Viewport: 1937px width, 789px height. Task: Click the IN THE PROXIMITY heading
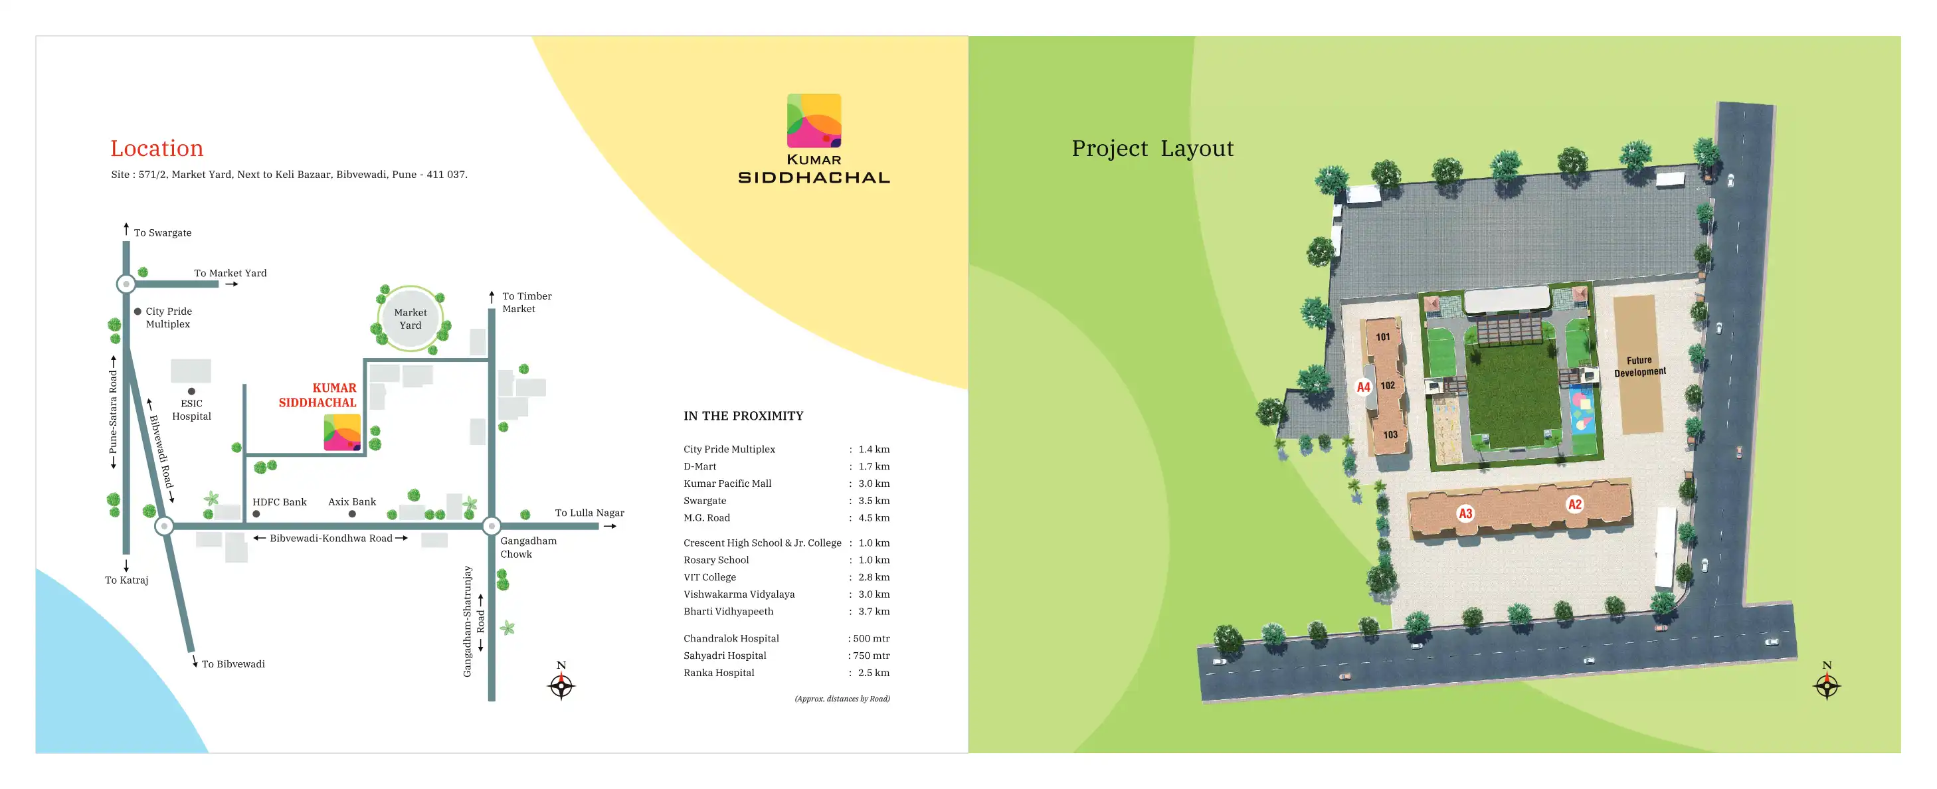pyautogui.click(x=743, y=416)
